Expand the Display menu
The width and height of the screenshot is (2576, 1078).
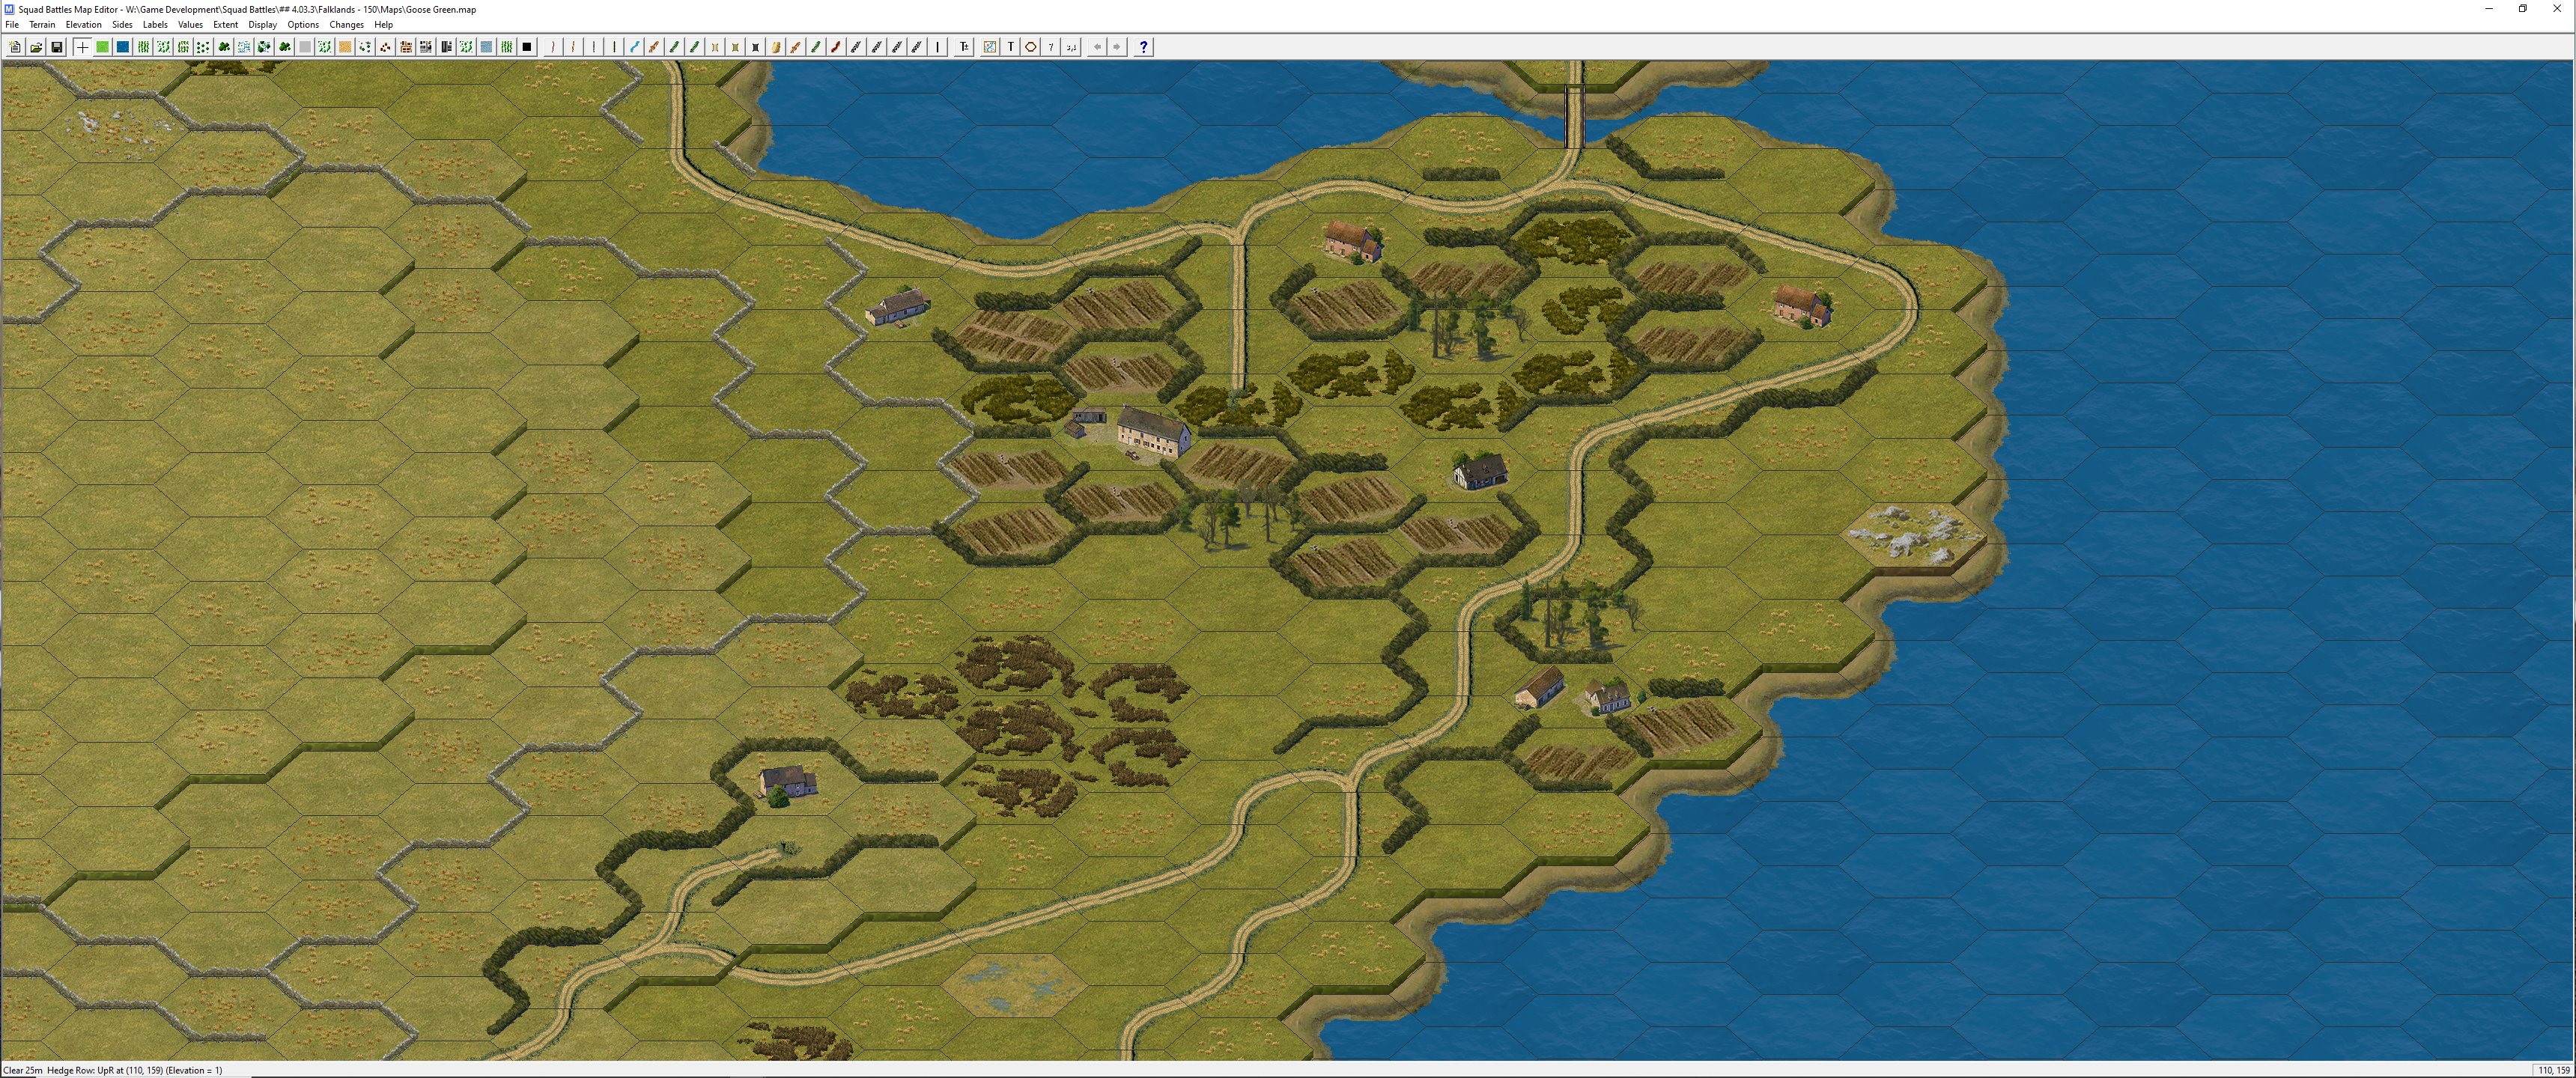tap(262, 25)
